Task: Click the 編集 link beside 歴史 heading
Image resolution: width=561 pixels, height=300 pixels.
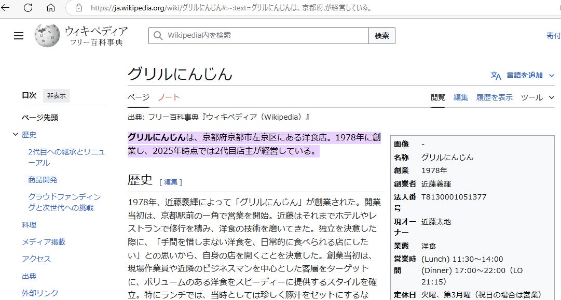Action: coord(171,182)
